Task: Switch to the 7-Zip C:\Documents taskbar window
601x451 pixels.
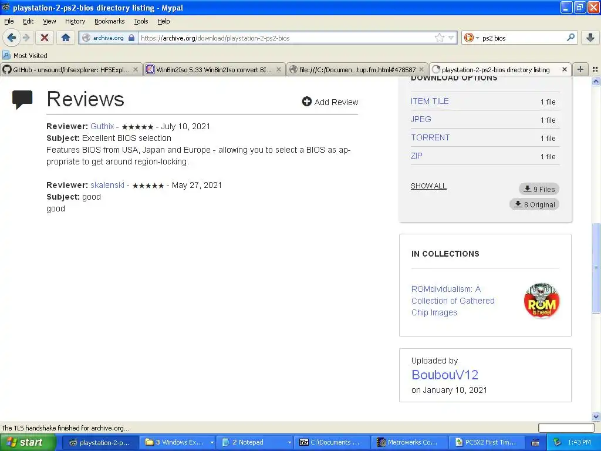Action: tap(333, 442)
